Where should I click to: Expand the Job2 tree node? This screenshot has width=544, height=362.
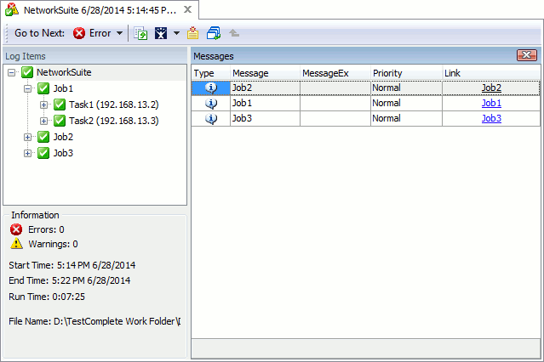28,137
